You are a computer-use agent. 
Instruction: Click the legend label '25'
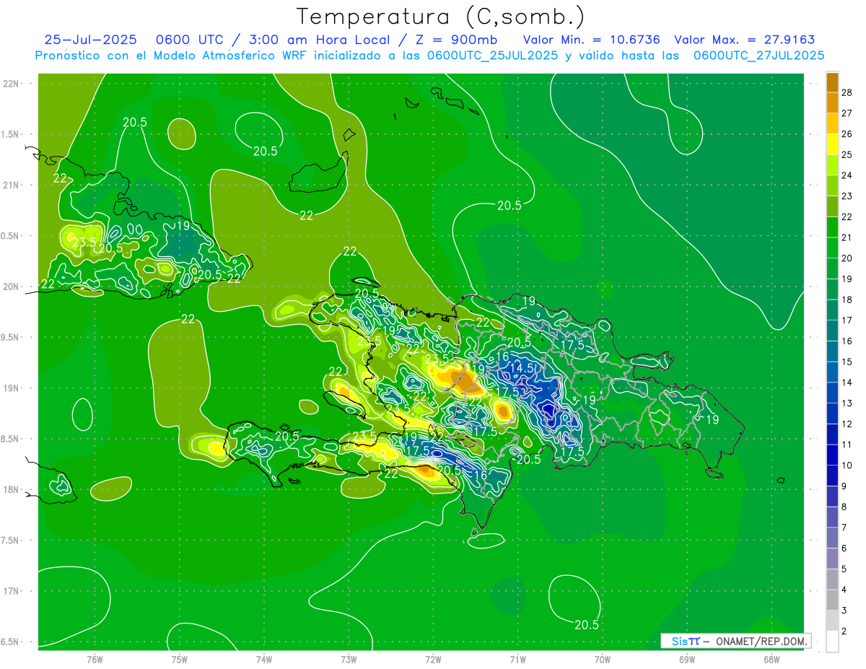tap(847, 154)
